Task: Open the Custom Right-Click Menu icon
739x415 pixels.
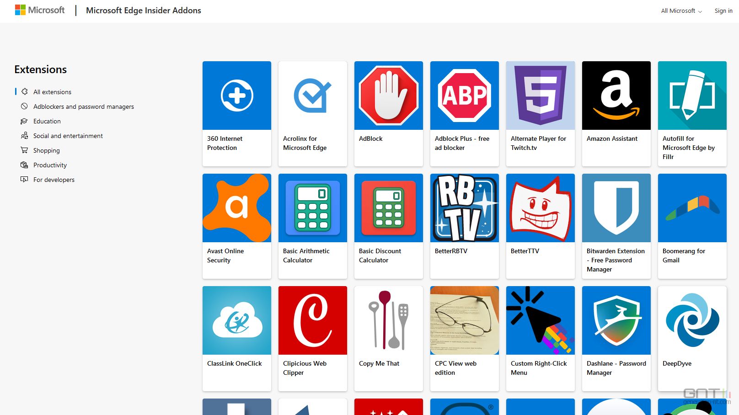Action: [x=541, y=320]
